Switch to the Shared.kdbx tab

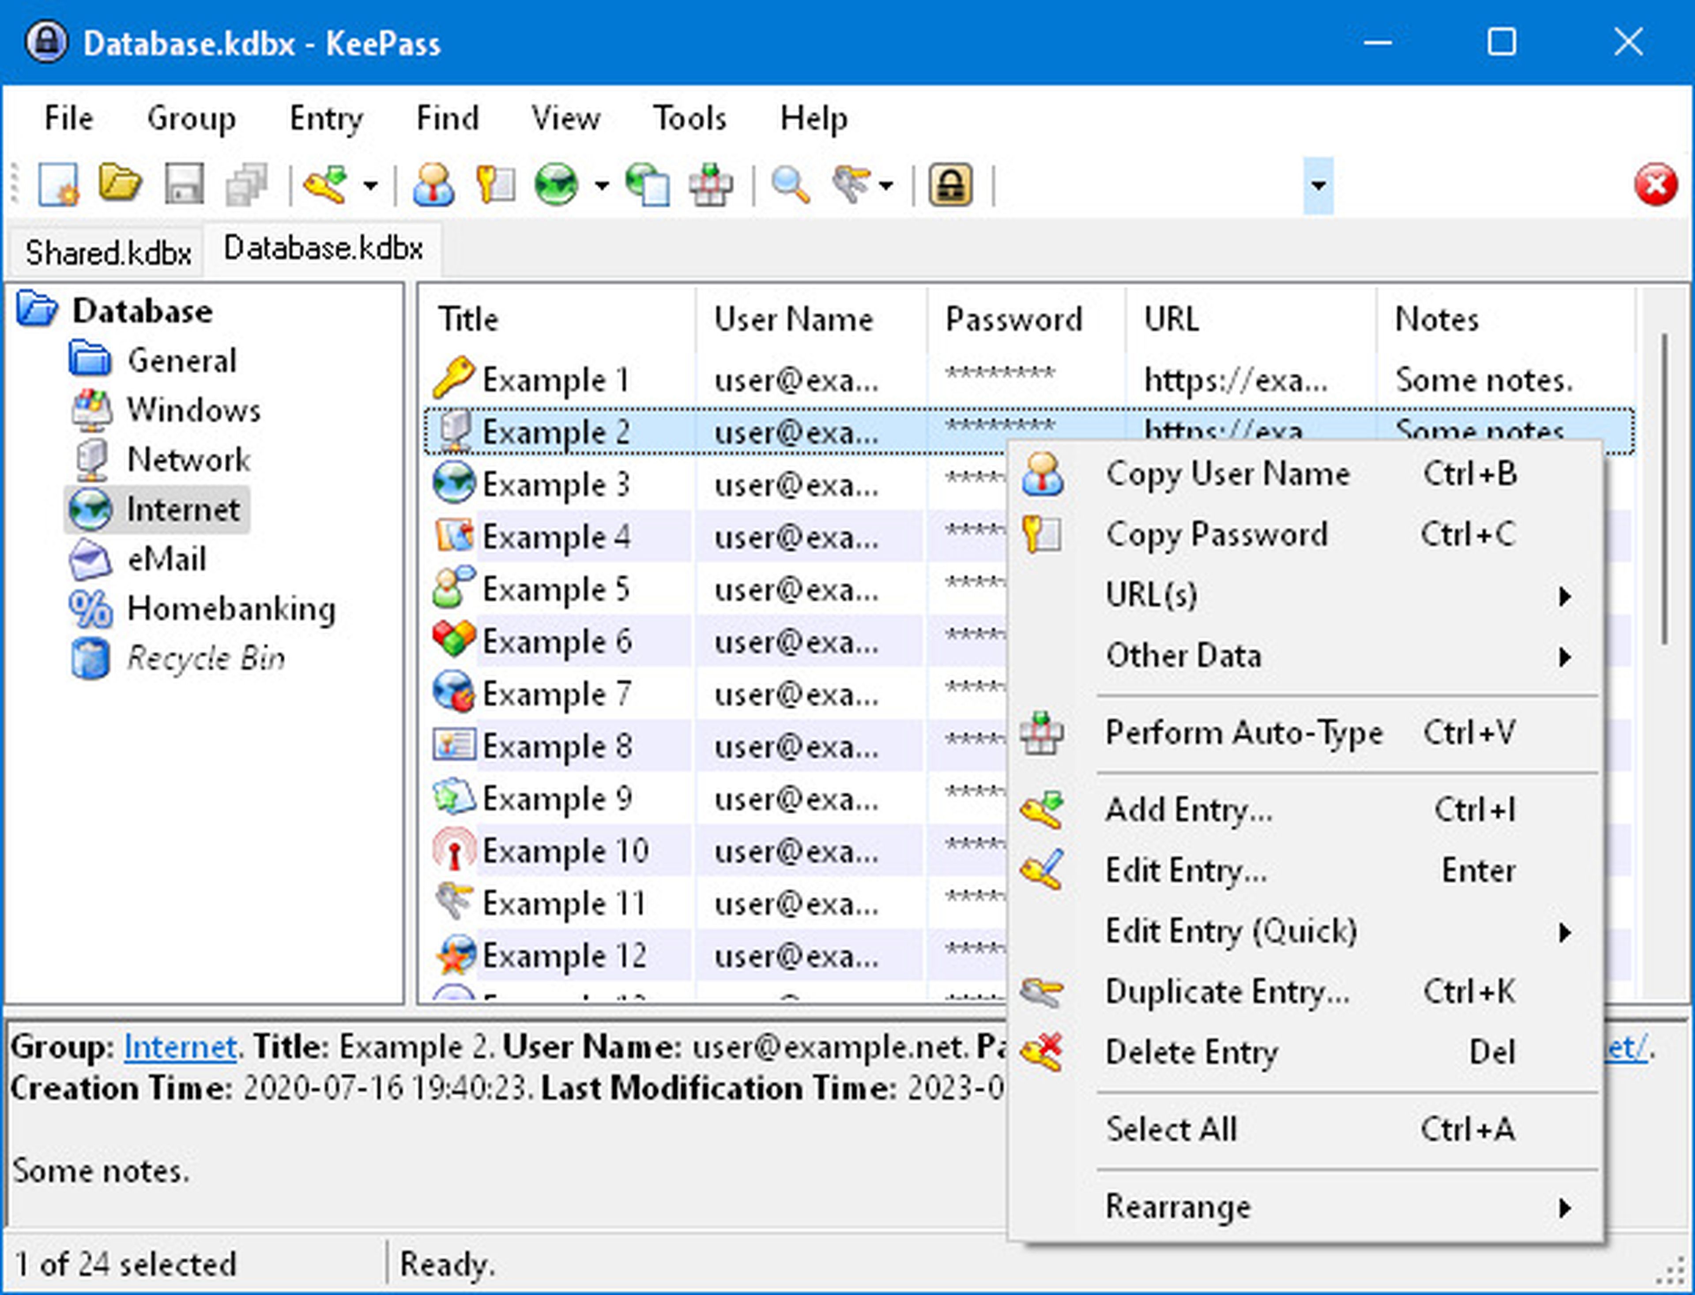107,253
